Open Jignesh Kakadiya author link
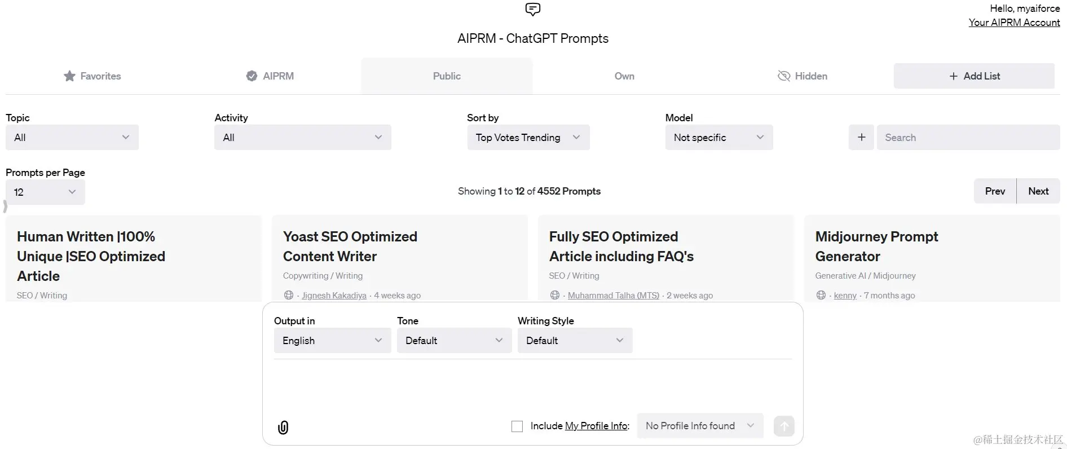This screenshot has width=1067, height=449. pos(334,295)
